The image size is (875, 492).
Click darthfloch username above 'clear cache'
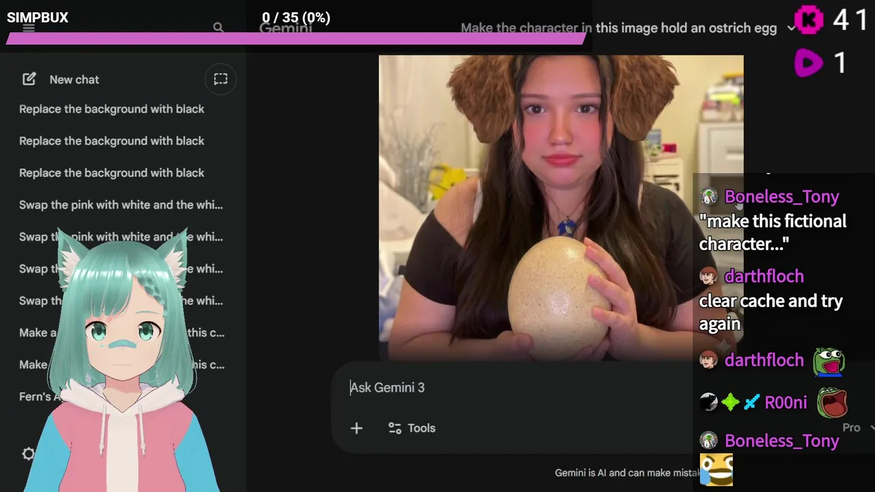point(764,276)
